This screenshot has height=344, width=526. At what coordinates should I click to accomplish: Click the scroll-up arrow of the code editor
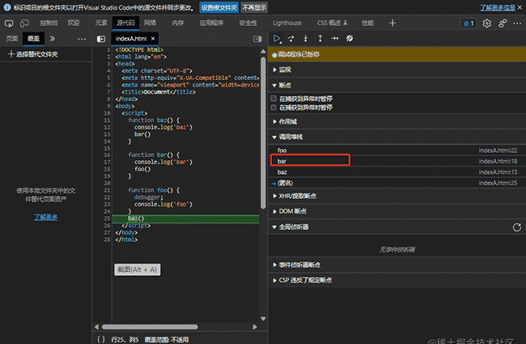(263, 51)
